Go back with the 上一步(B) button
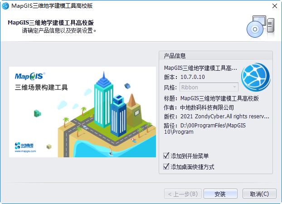Screen dimensions: 282x204 click(x=182, y=194)
